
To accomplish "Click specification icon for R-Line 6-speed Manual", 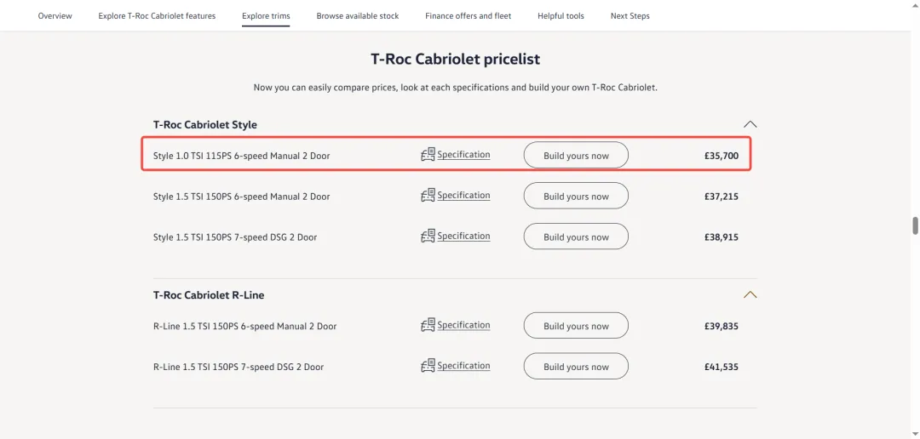I will click(x=428, y=325).
